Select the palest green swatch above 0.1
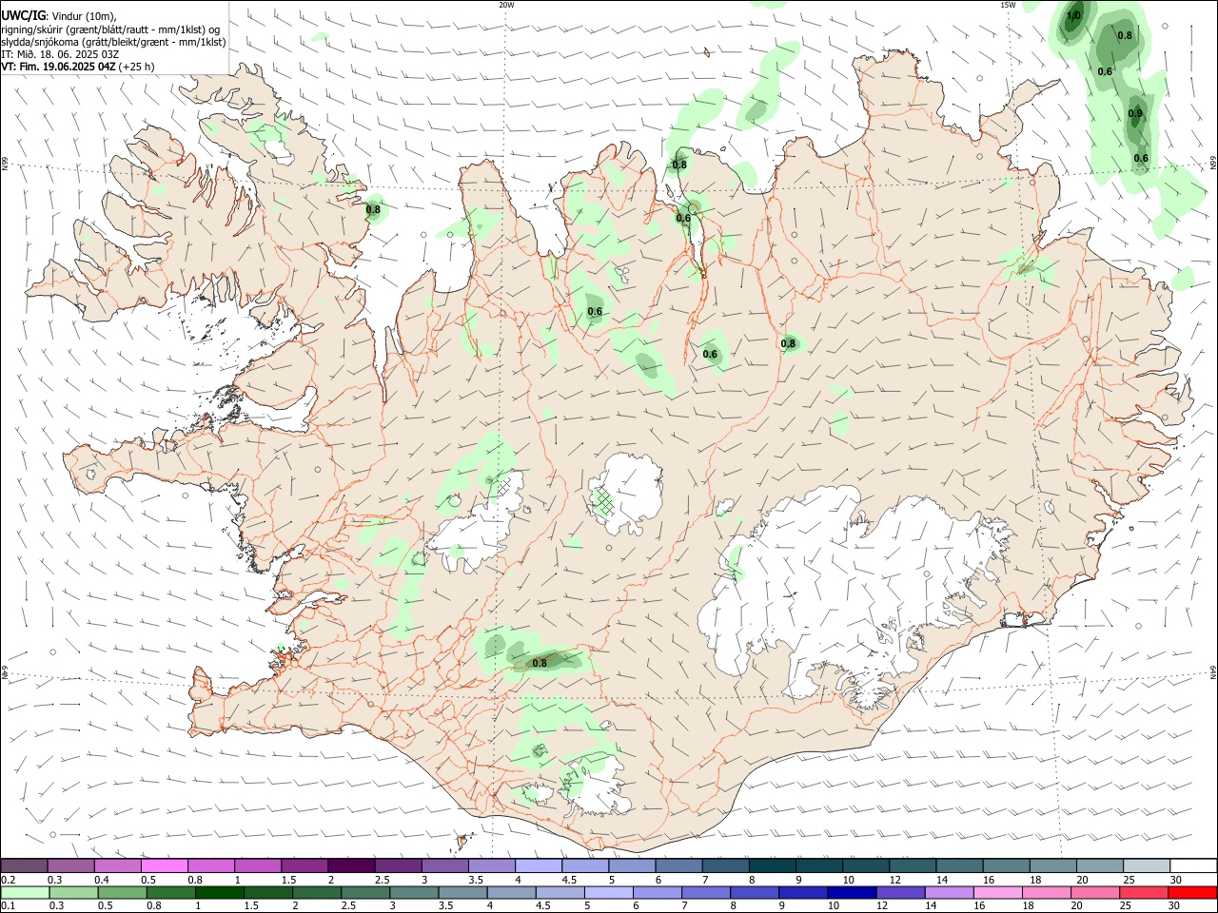Screen dimensions: 1218x913 pos(25,893)
